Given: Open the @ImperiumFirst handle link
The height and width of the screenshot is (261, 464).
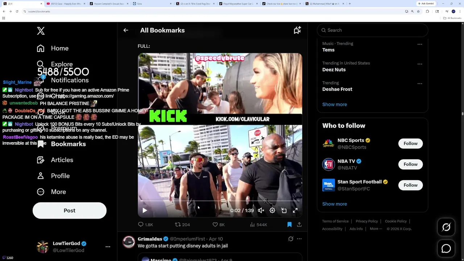Looking at the screenshot, I should pos(187,239).
